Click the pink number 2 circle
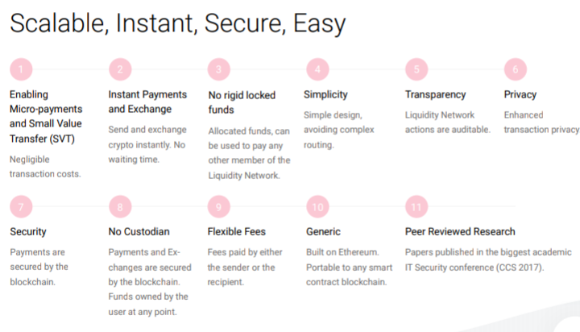The image size is (580, 332). tap(119, 69)
